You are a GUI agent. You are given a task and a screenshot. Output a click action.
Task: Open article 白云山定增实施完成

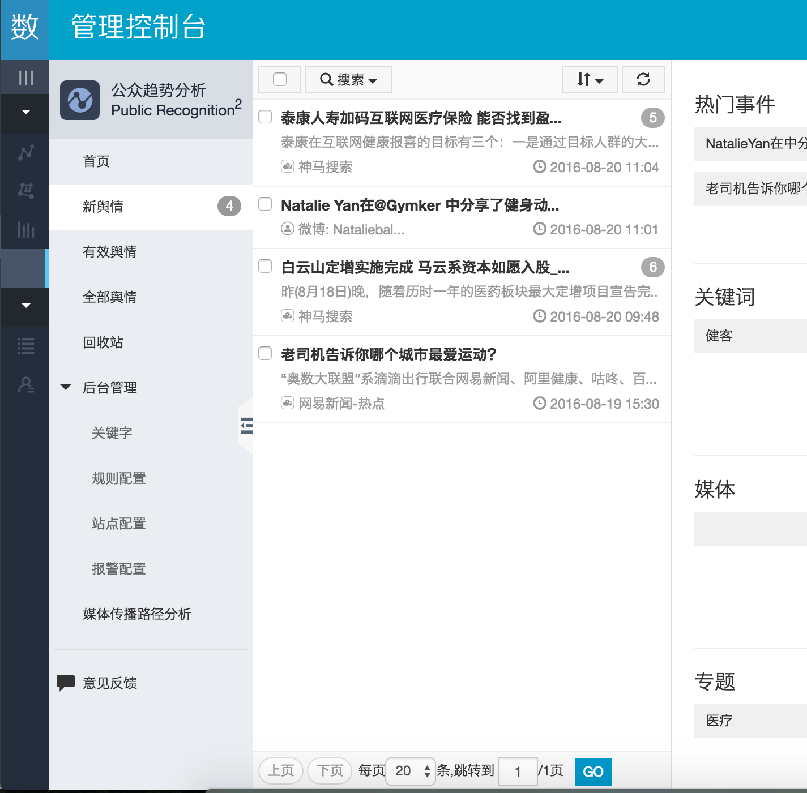425,267
